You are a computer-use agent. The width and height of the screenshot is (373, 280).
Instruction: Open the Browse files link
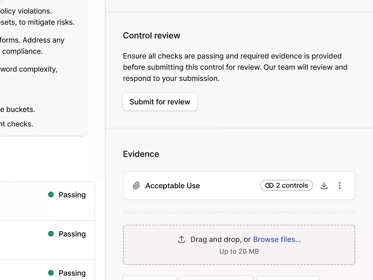click(277, 240)
